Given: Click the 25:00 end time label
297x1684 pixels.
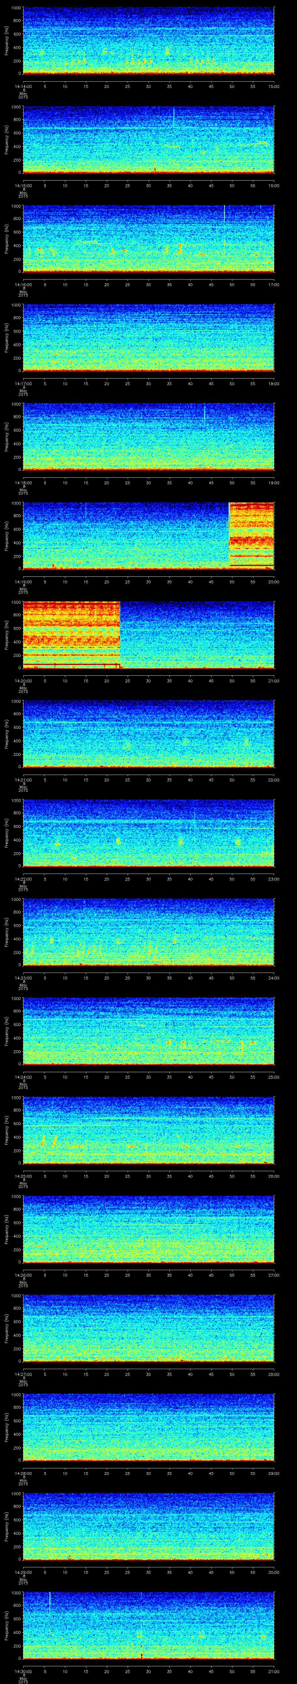Looking at the screenshot, I should (x=274, y=1077).
